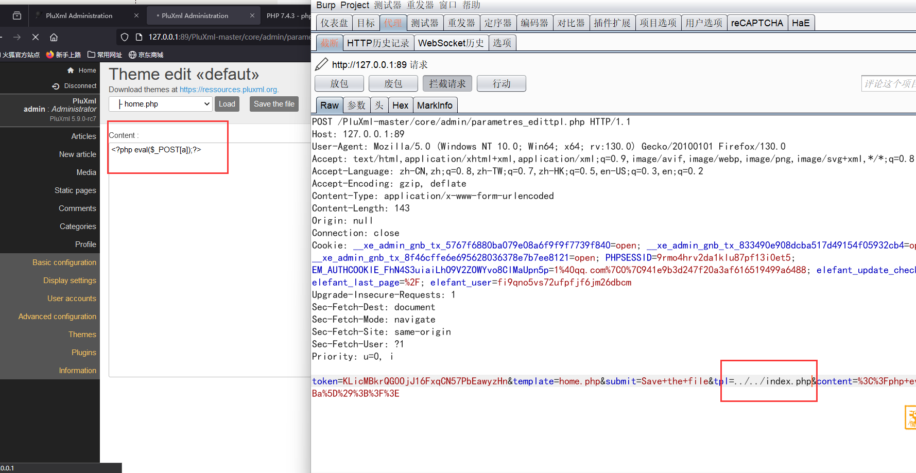Viewport: 916px width, 473px height.
Task: Click the Disconnect icon in PluXml sidebar
Action: pyautogui.click(x=56, y=86)
